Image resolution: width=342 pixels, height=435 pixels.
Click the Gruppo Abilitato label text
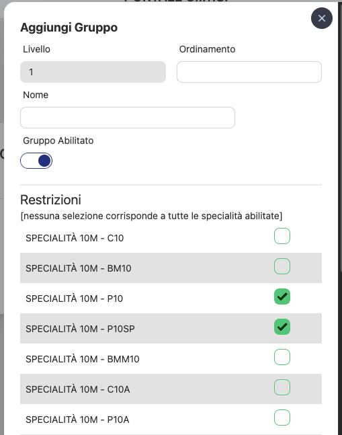(58, 141)
